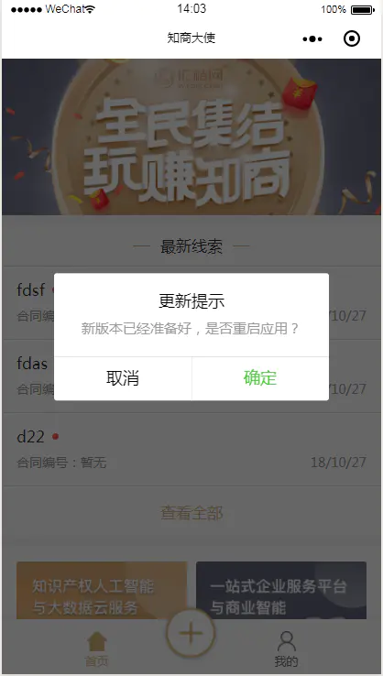Image resolution: width=383 pixels, height=676 pixels.
Task: Dismiss the update dialog with 取消
Action: pos(123,378)
